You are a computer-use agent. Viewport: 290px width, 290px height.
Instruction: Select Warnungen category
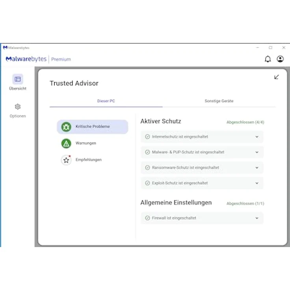coord(93,143)
